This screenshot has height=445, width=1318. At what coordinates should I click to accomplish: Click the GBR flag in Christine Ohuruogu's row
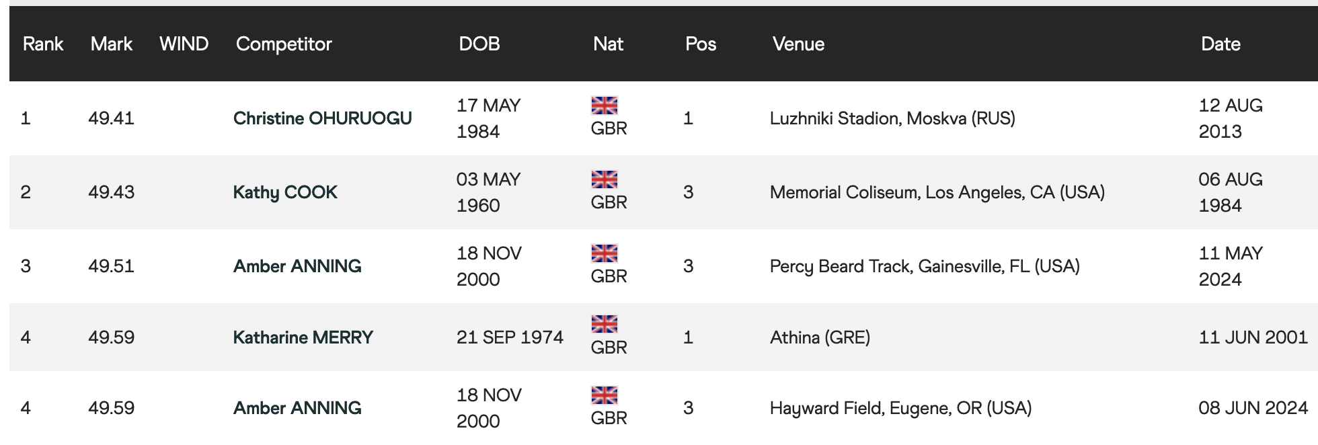point(604,106)
